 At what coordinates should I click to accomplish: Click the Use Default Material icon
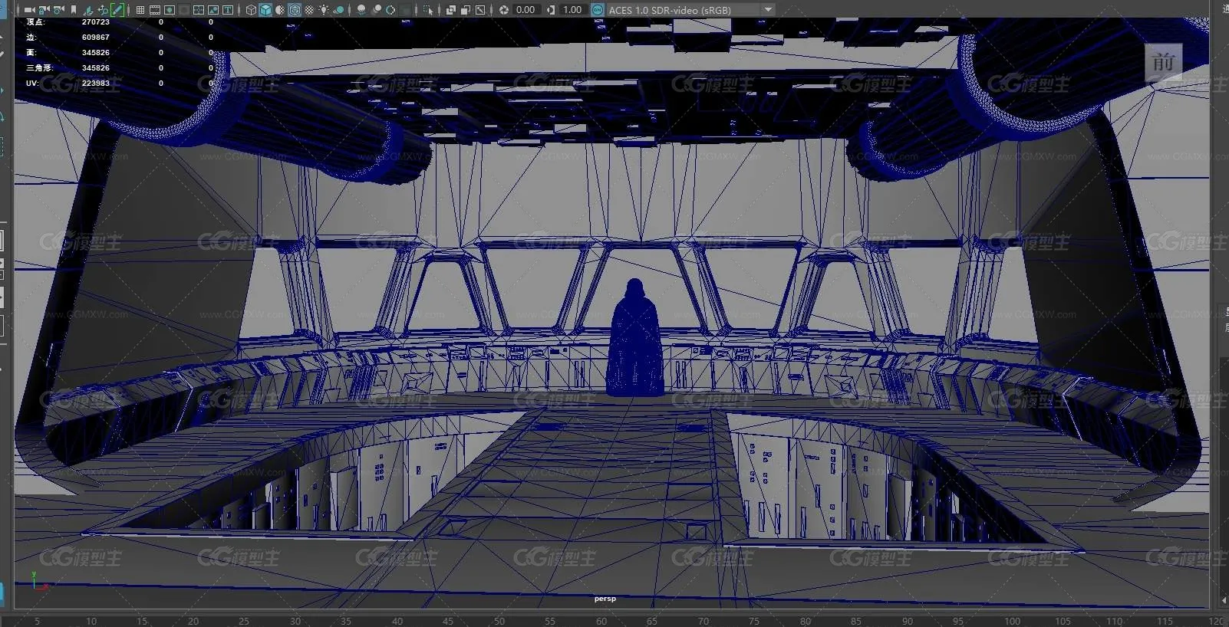point(280,10)
